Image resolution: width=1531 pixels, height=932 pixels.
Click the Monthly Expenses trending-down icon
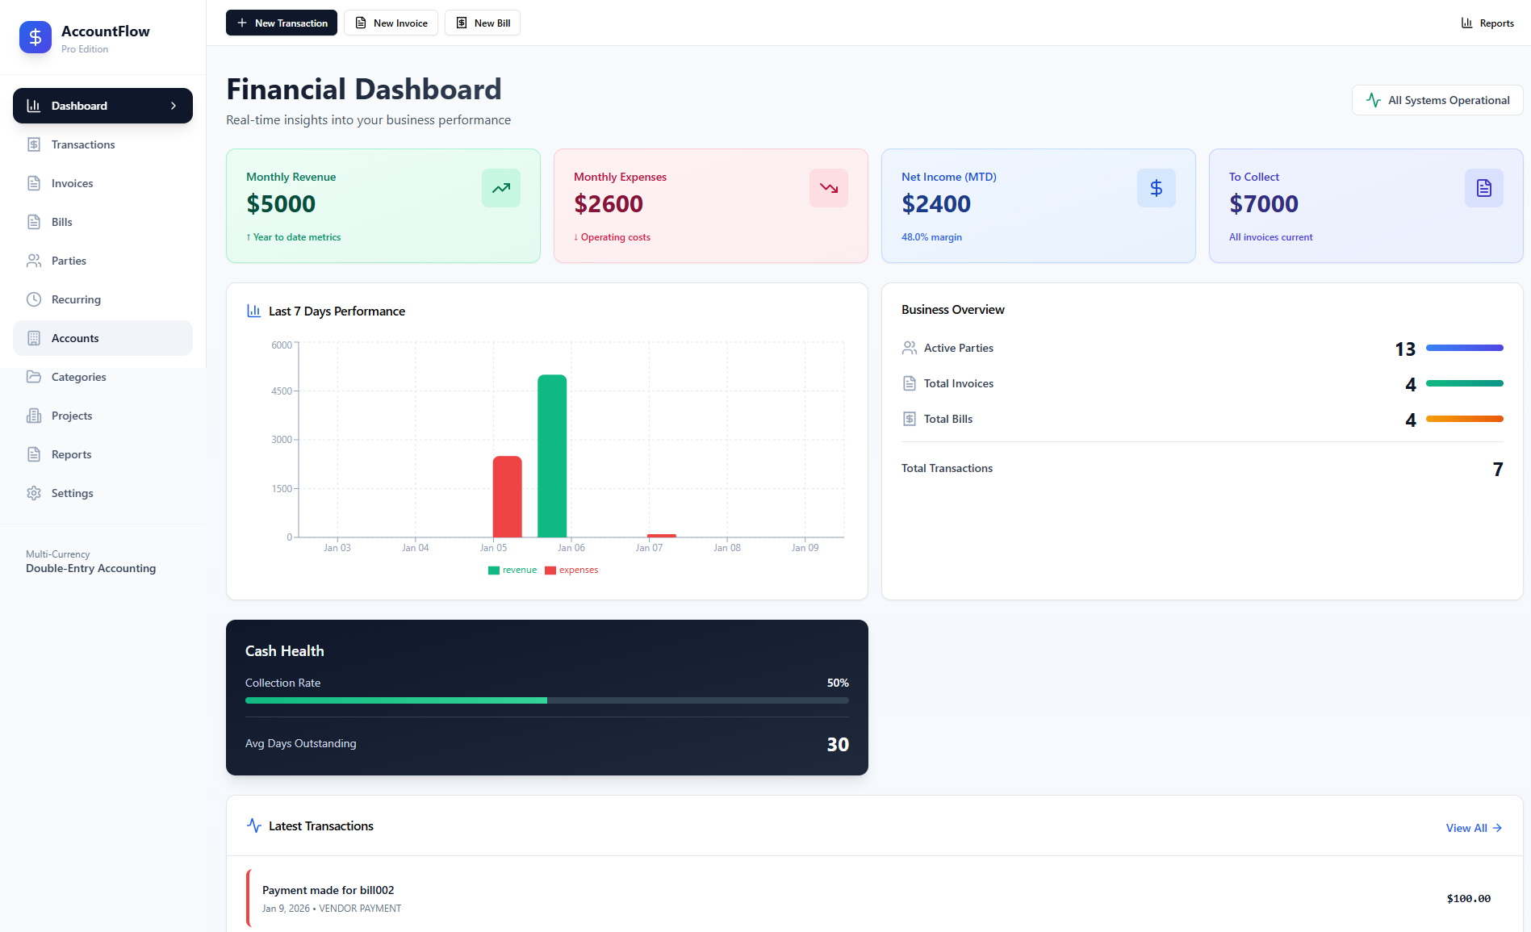tap(829, 188)
